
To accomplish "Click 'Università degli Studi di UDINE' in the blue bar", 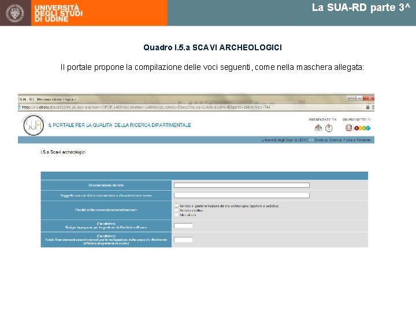I will click(285, 140).
